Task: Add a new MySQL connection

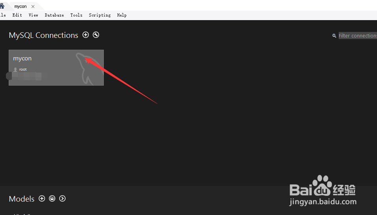Action: tap(86, 35)
